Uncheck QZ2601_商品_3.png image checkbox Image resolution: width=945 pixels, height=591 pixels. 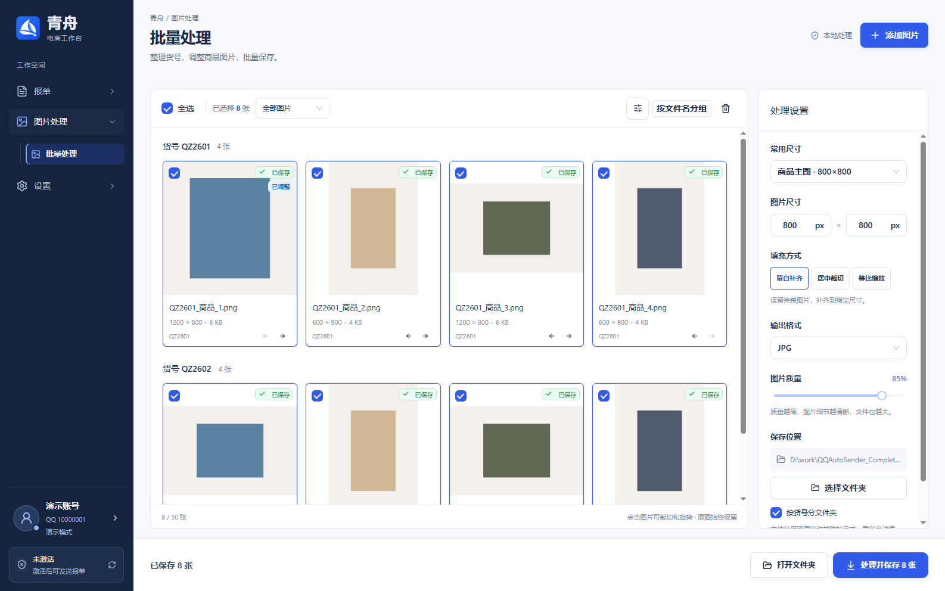click(x=461, y=173)
